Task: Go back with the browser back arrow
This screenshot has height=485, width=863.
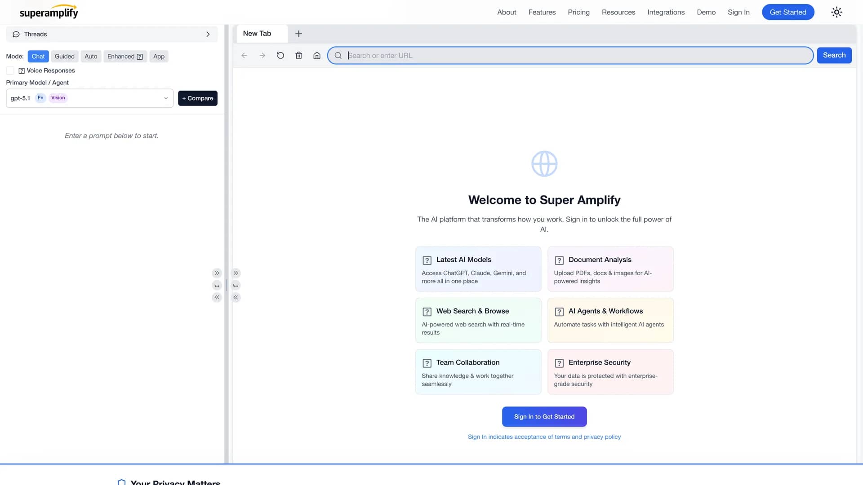Action: click(244, 55)
